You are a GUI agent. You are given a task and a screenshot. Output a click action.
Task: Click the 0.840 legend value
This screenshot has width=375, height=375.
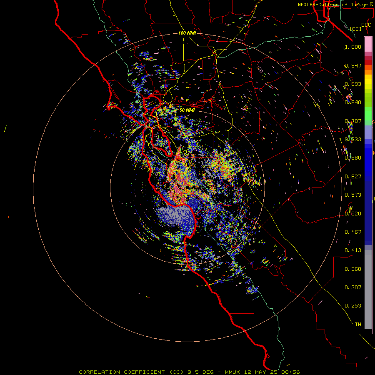pyautogui.click(x=353, y=102)
